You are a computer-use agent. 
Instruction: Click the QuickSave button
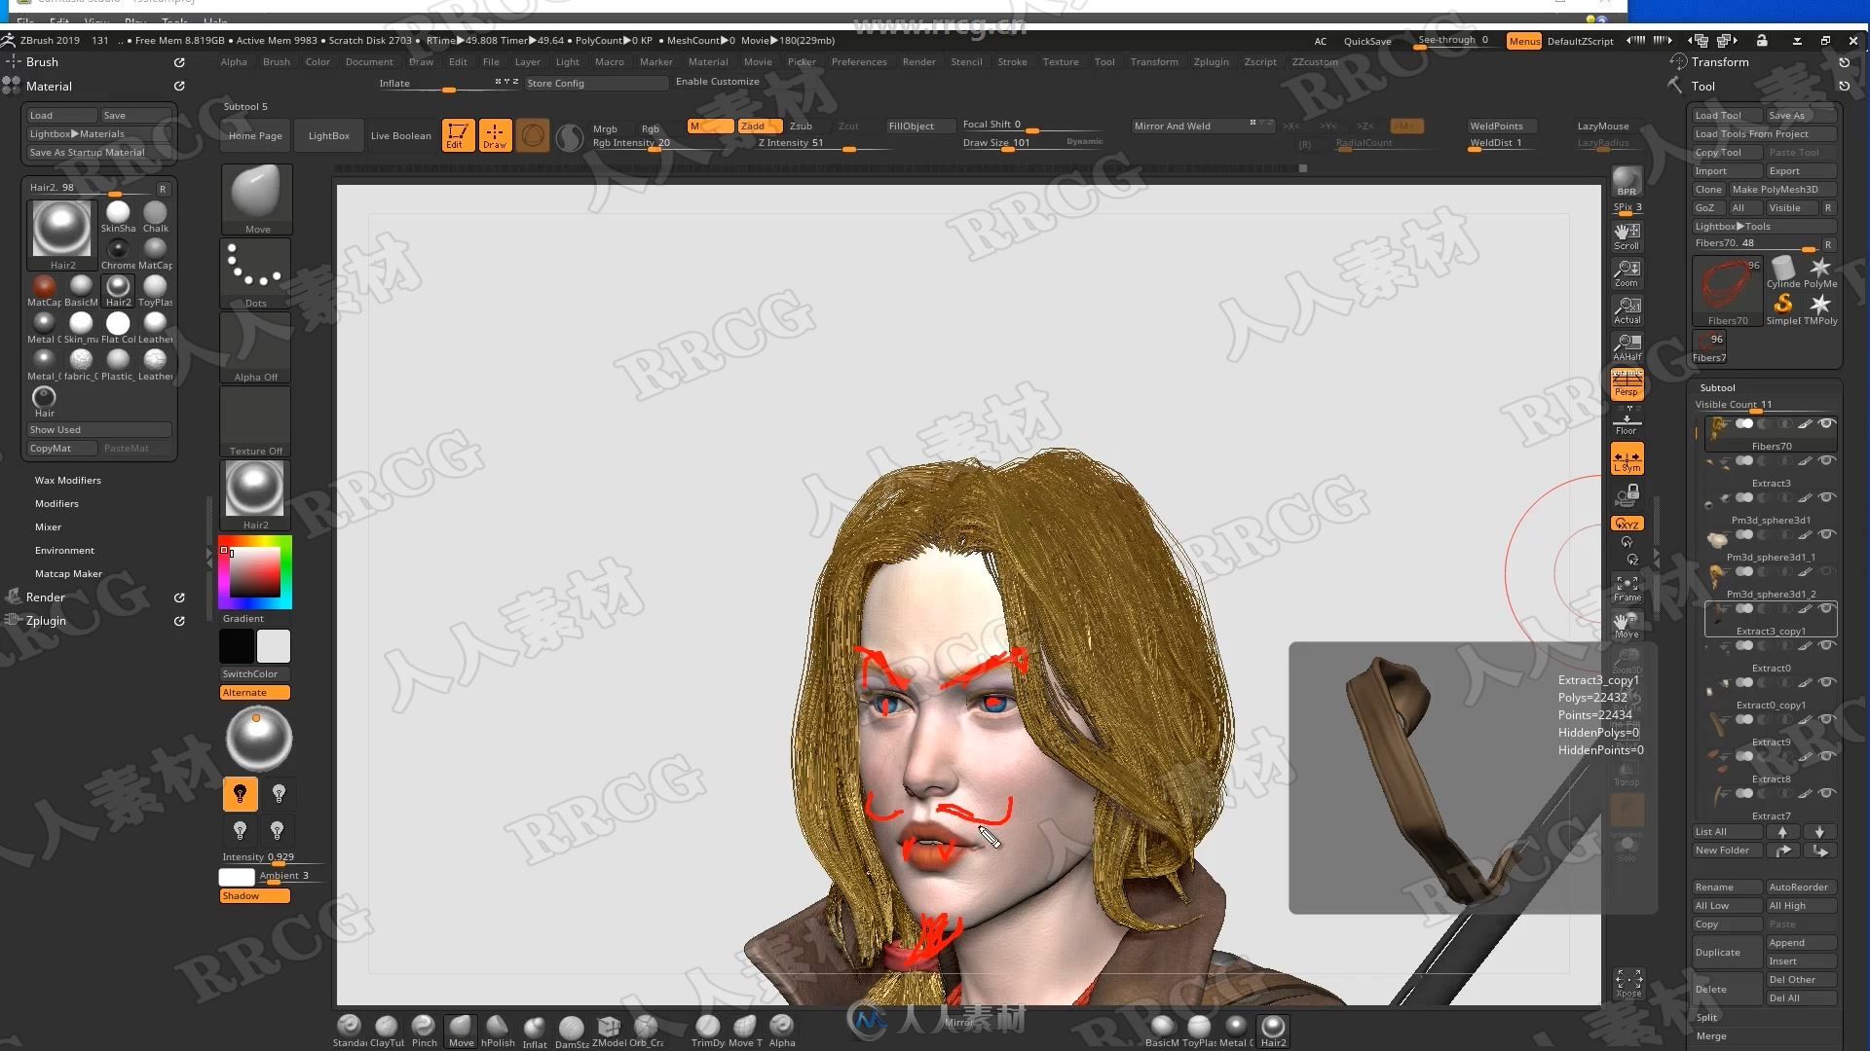pos(1365,40)
